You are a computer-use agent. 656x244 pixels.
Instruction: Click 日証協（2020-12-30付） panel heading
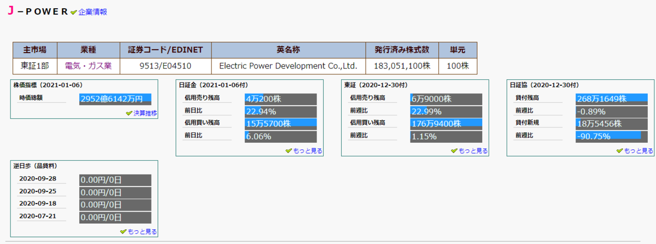(x=544, y=85)
